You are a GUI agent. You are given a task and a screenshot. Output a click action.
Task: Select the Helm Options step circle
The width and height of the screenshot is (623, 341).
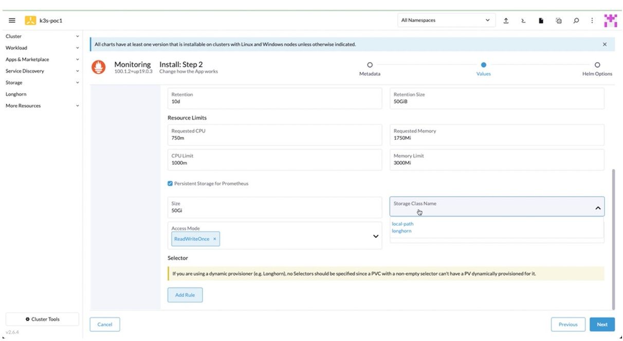597,65
